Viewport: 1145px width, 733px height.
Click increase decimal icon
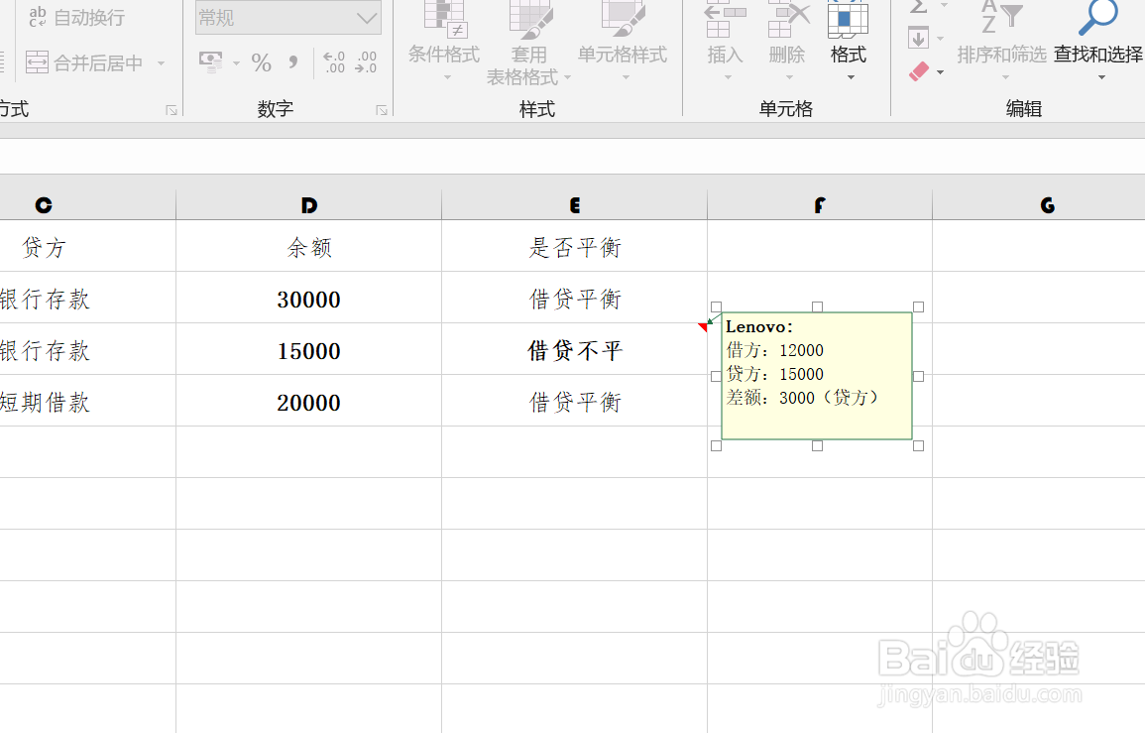tap(334, 62)
